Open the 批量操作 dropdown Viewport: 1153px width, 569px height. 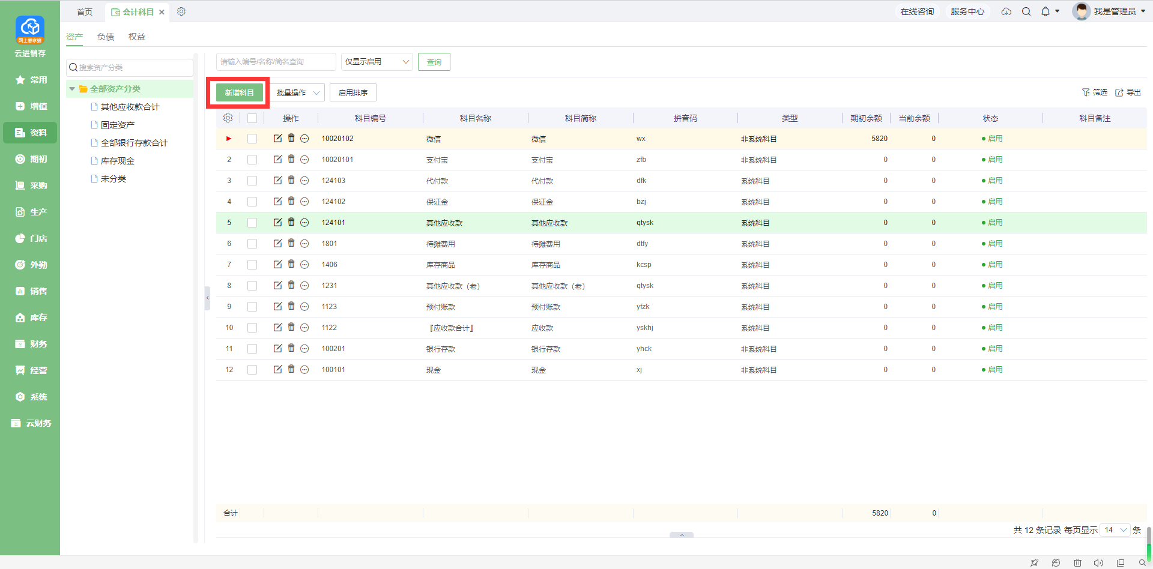pyautogui.click(x=297, y=92)
